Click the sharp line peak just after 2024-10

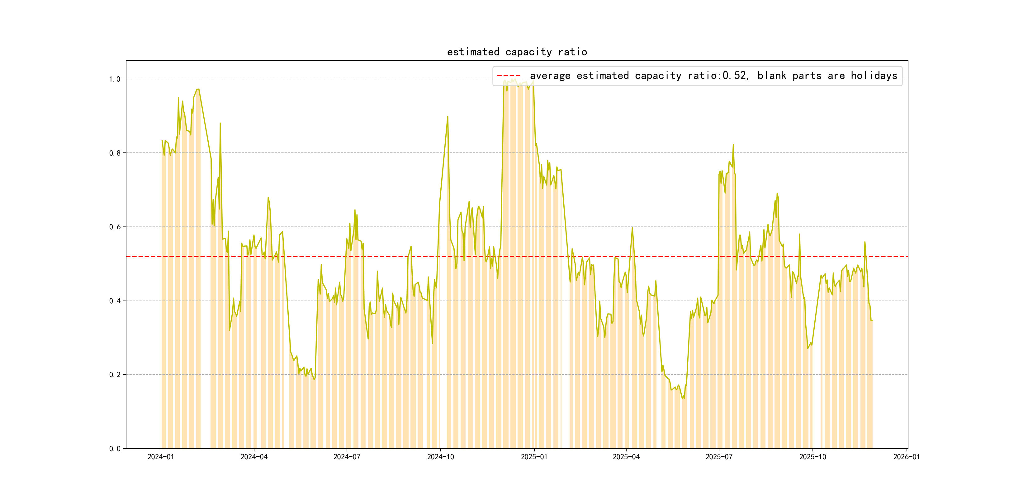click(447, 117)
